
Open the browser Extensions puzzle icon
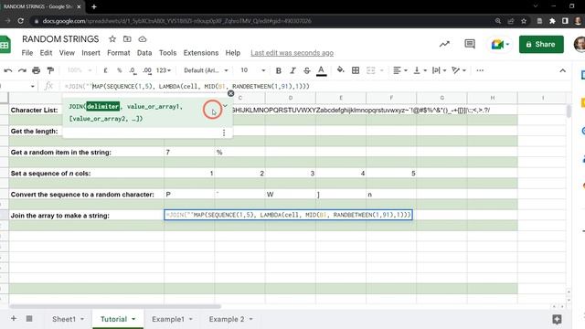click(x=552, y=21)
